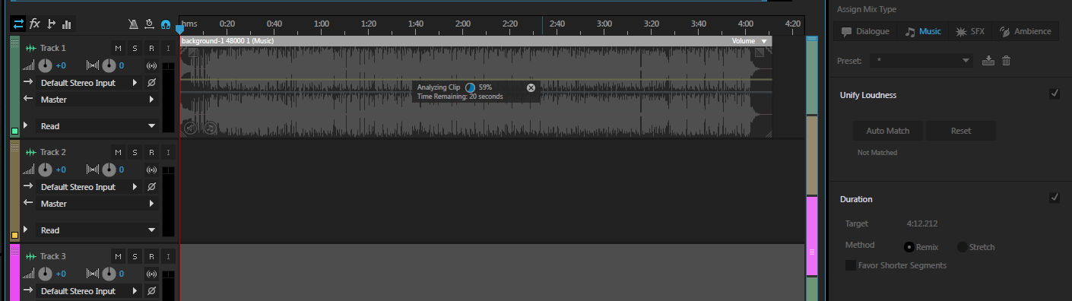
Task: Select the Dialogue mix type
Action: tap(865, 31)
